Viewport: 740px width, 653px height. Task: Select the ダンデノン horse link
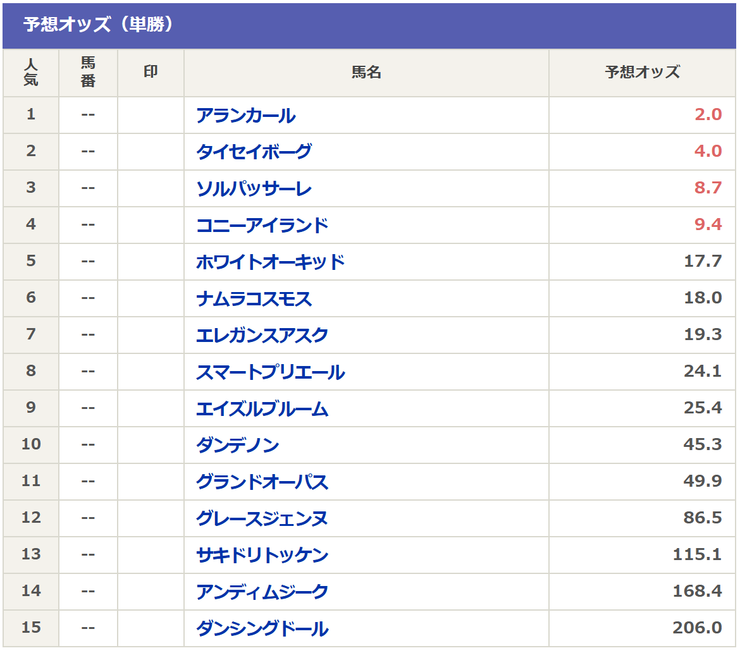click(x=237, y=445)
